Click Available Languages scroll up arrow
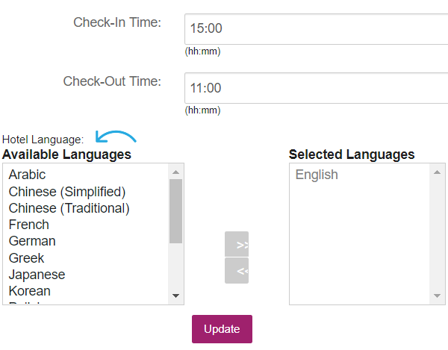This screenshot has height=350, width=448. (175, 172)
